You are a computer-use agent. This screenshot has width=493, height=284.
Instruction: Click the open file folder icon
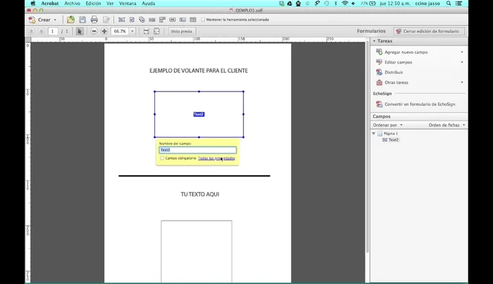pyautogui.click(x=70, y=20)
